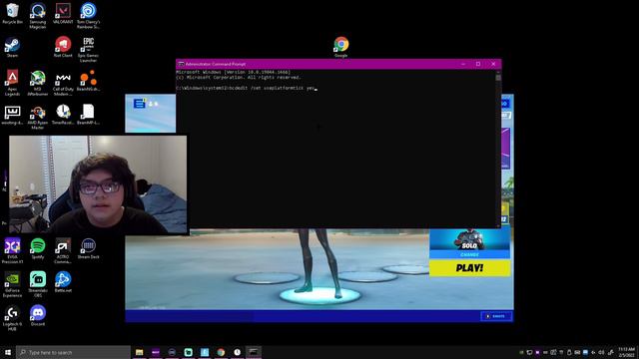
Task: Open the Command Prompt title bar system icon
Action: [x=181, y=64]
